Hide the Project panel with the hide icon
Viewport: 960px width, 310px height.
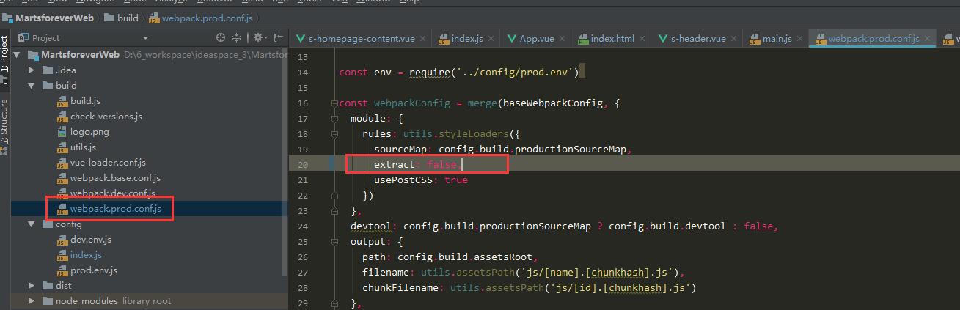click(278, 37)
